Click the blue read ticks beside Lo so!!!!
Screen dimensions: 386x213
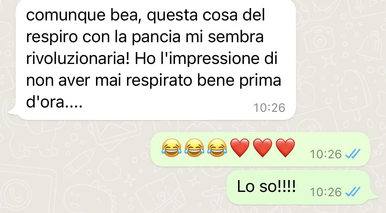coord(353,192)
